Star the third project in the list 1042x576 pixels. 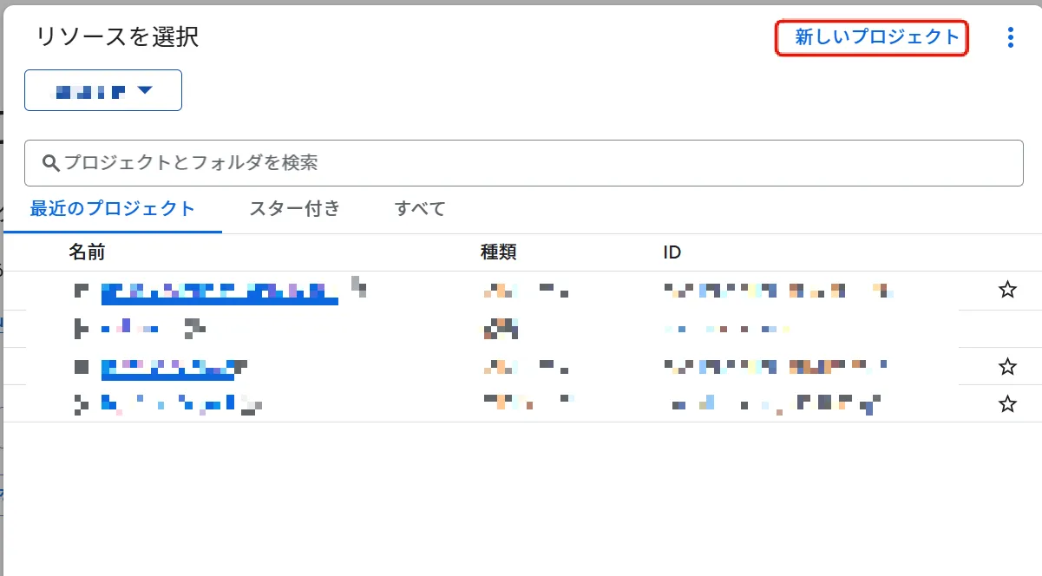[1009, 366]
